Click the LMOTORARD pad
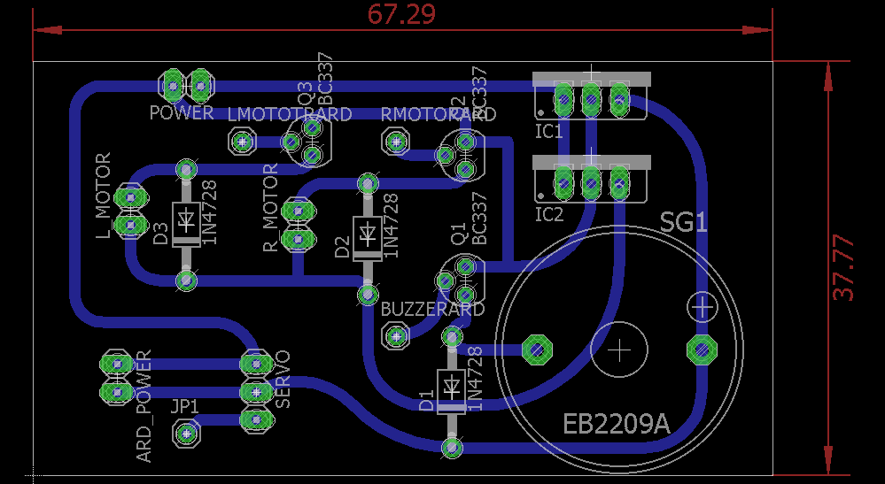 coord(244,142)
